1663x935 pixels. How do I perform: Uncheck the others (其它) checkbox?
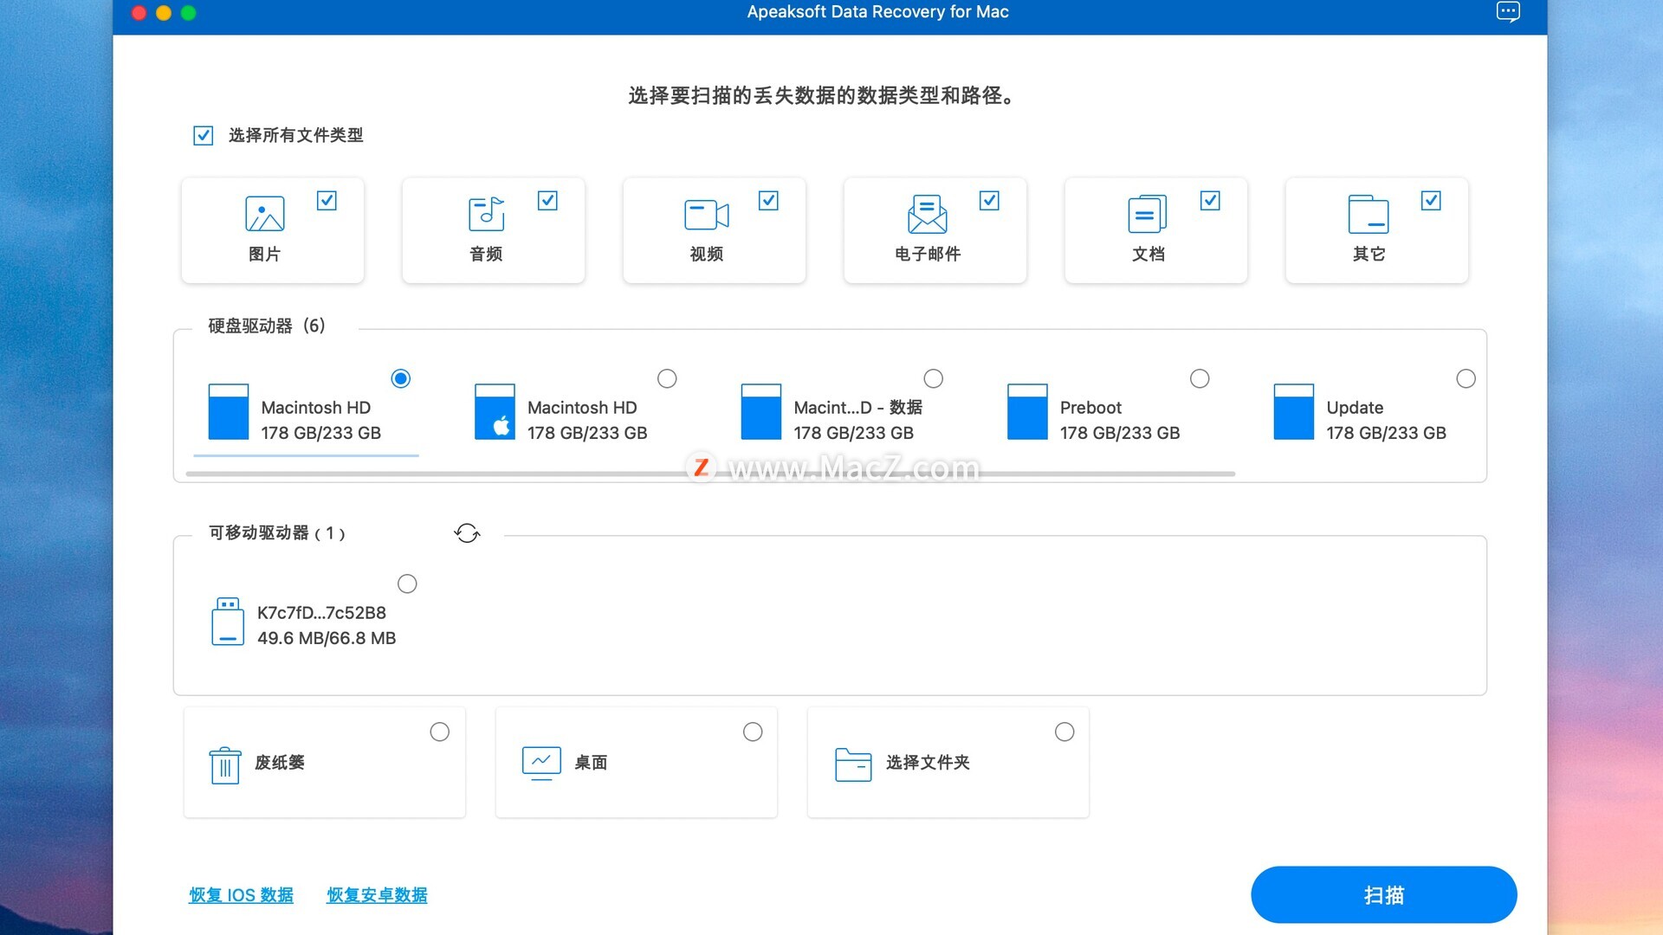click(x=1431, y=201)
